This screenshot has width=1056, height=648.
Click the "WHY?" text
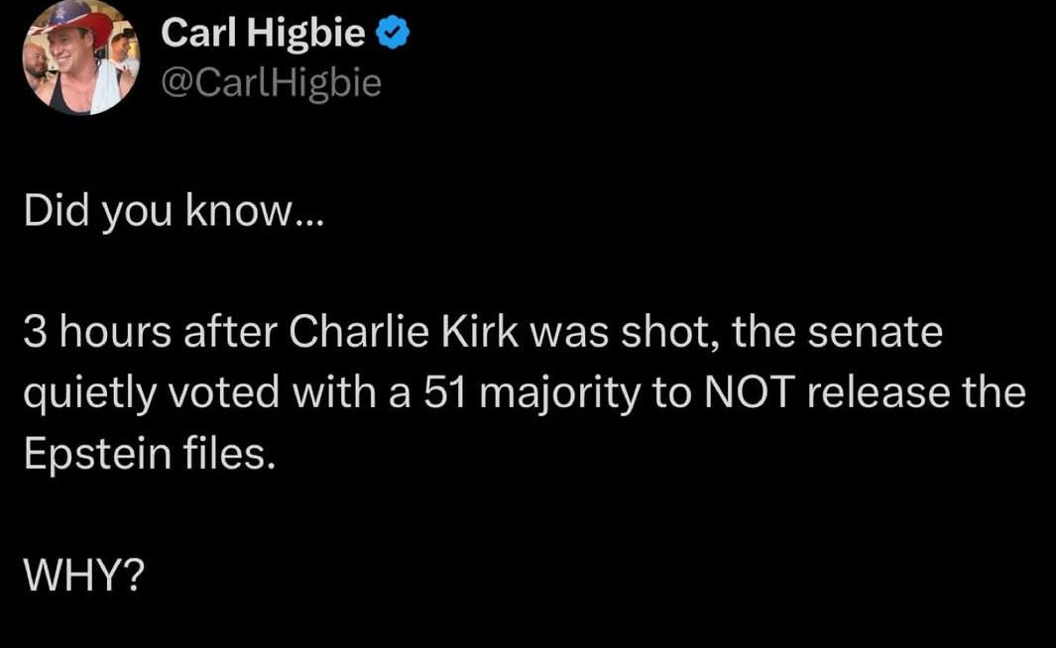[x=83, y=574]
